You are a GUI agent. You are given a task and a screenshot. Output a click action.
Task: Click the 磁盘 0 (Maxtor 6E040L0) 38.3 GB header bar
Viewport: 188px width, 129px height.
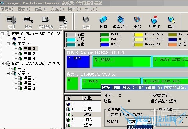[126, 53]
